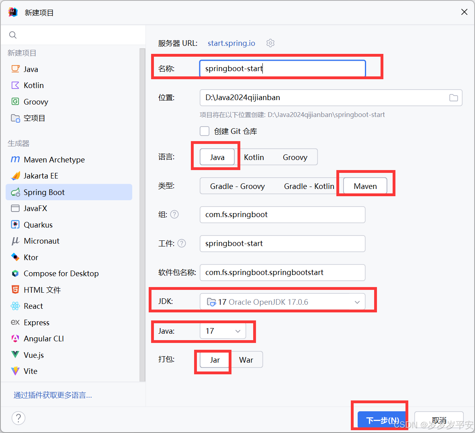Click the empty project folder icon

[x=15, y=118]
